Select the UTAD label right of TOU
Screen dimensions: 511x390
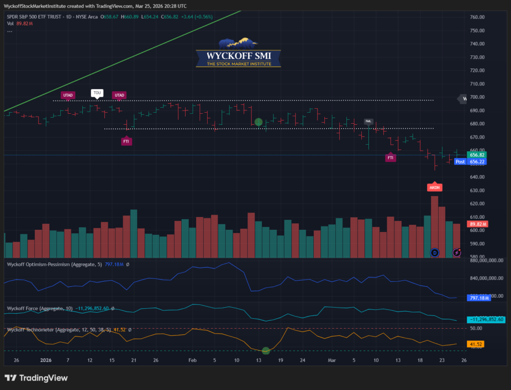[119, 95]
